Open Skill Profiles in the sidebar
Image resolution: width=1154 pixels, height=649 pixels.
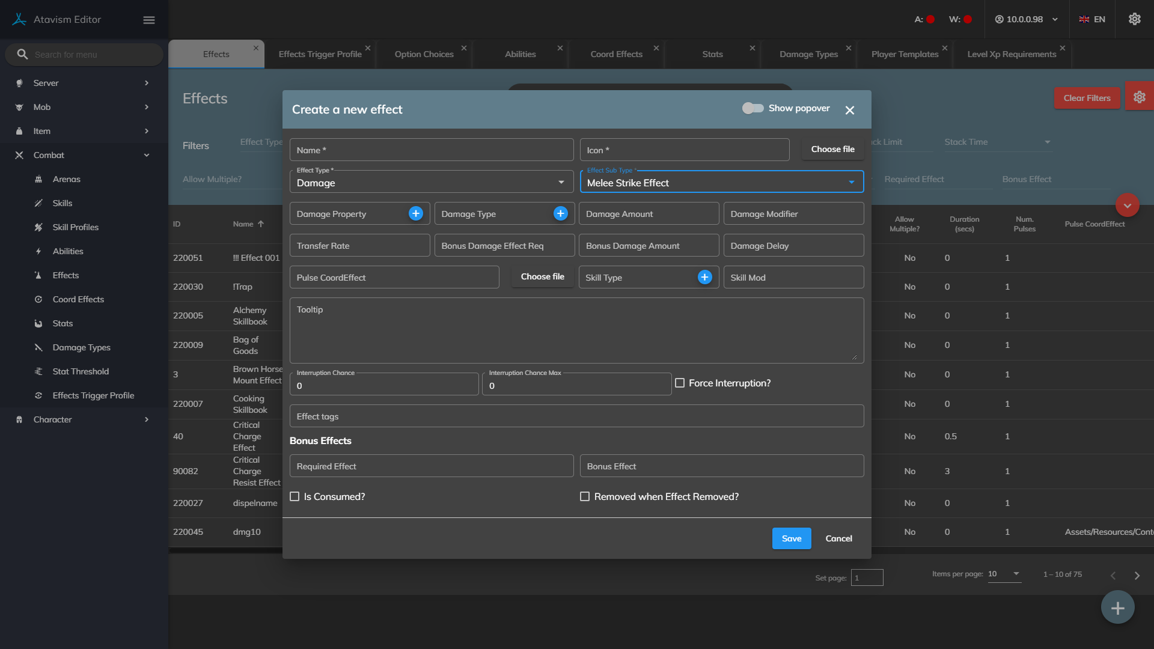[75, 227]
